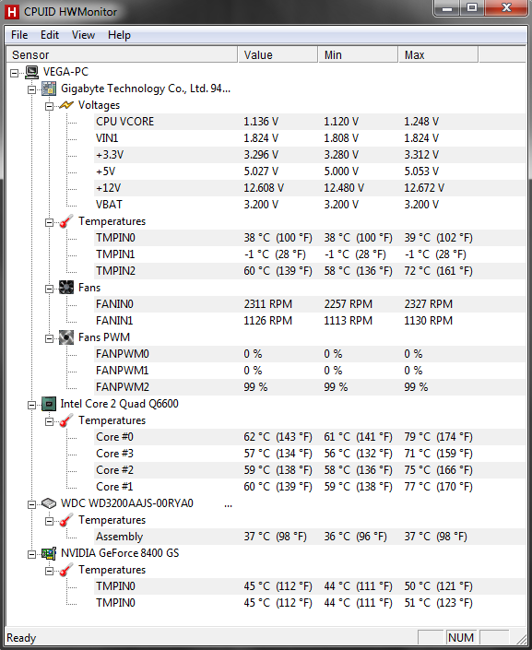Collapse the VEGA-PC root node
The height and width of the screenshot is (650, 532).
15,74
